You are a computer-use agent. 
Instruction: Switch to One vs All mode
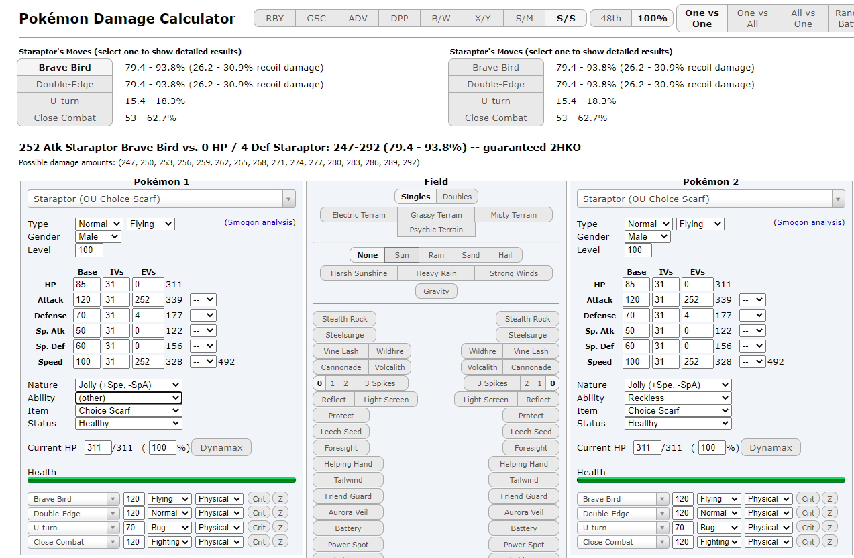click(753, 18)
